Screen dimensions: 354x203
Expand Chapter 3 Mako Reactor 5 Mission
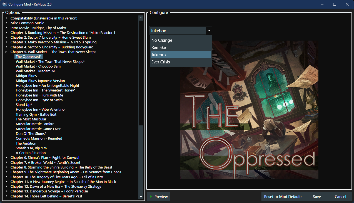pyautogui.click(x=6, y=42)
